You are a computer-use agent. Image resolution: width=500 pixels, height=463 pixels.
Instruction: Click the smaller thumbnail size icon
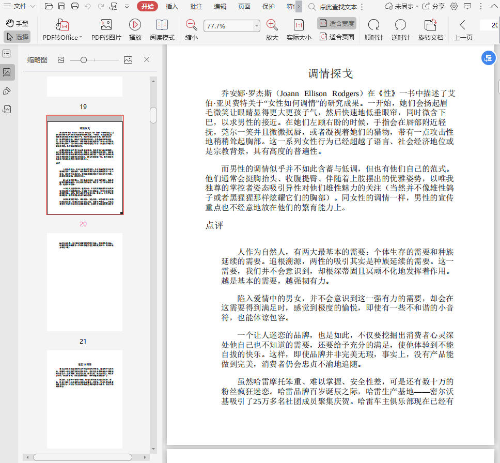point(61,59)
